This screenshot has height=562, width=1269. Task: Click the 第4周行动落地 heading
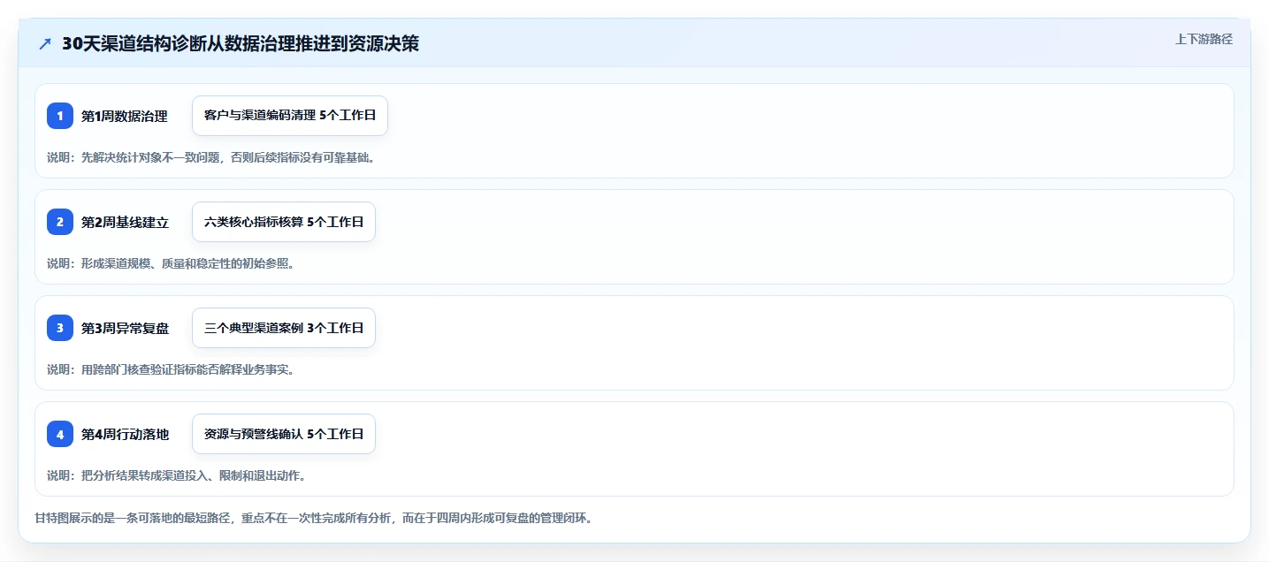coord(125,434)
